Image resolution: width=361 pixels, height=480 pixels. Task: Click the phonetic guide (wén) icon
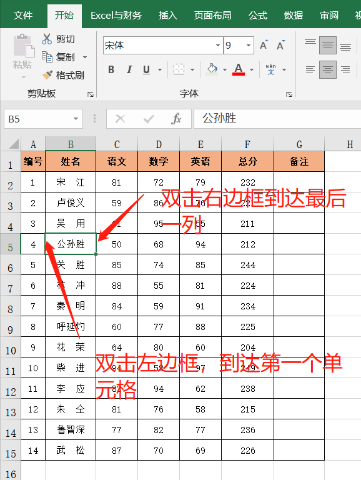pos(271,69)
